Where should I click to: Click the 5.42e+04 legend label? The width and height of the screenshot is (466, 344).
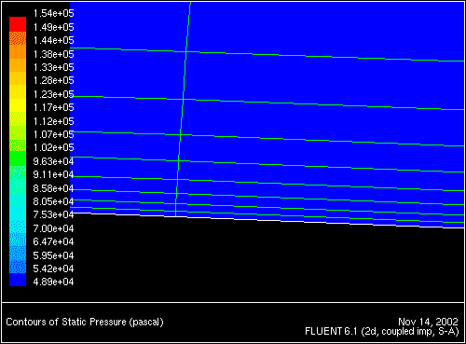53,268
